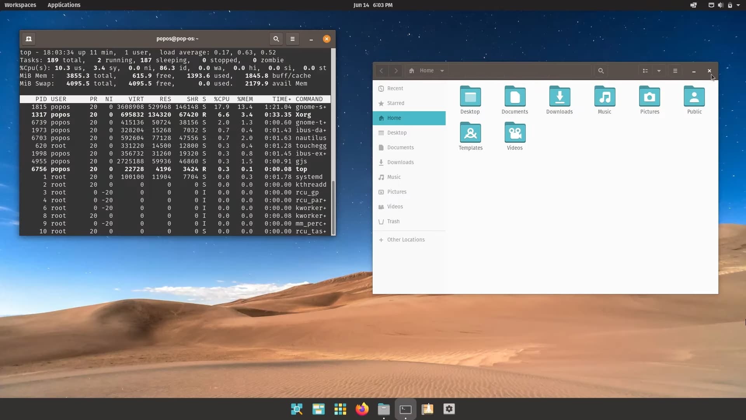This screenshot has width=746, height=420.
Task: Select Trash in the sidebar
Action: point(393,221)
